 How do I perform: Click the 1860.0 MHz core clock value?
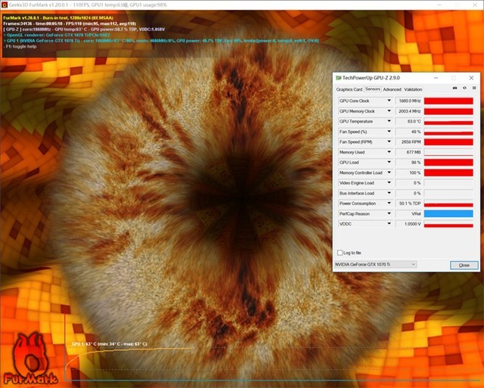click(408, 101)
